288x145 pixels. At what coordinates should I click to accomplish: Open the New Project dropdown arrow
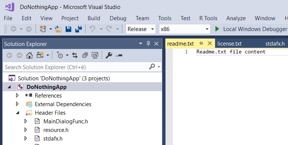(50, 29)
